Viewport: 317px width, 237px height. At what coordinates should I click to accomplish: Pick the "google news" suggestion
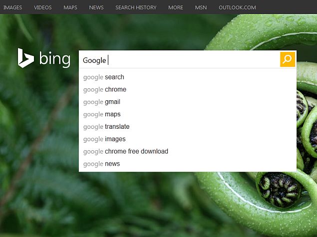point(101,164)
